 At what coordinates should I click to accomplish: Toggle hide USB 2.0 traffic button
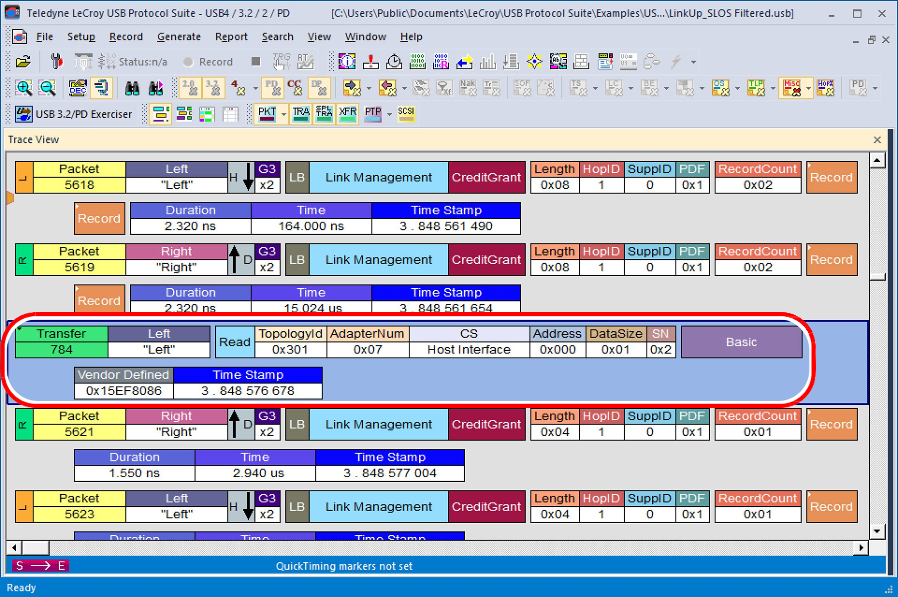[x=189, y=88]
